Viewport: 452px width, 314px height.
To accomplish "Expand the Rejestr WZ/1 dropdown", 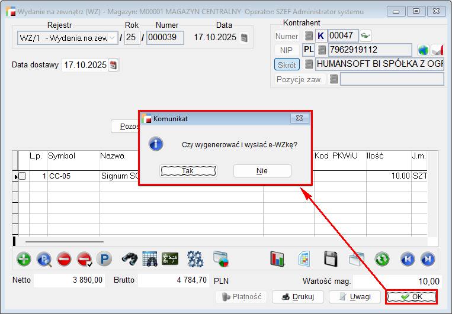I will 113,38.
